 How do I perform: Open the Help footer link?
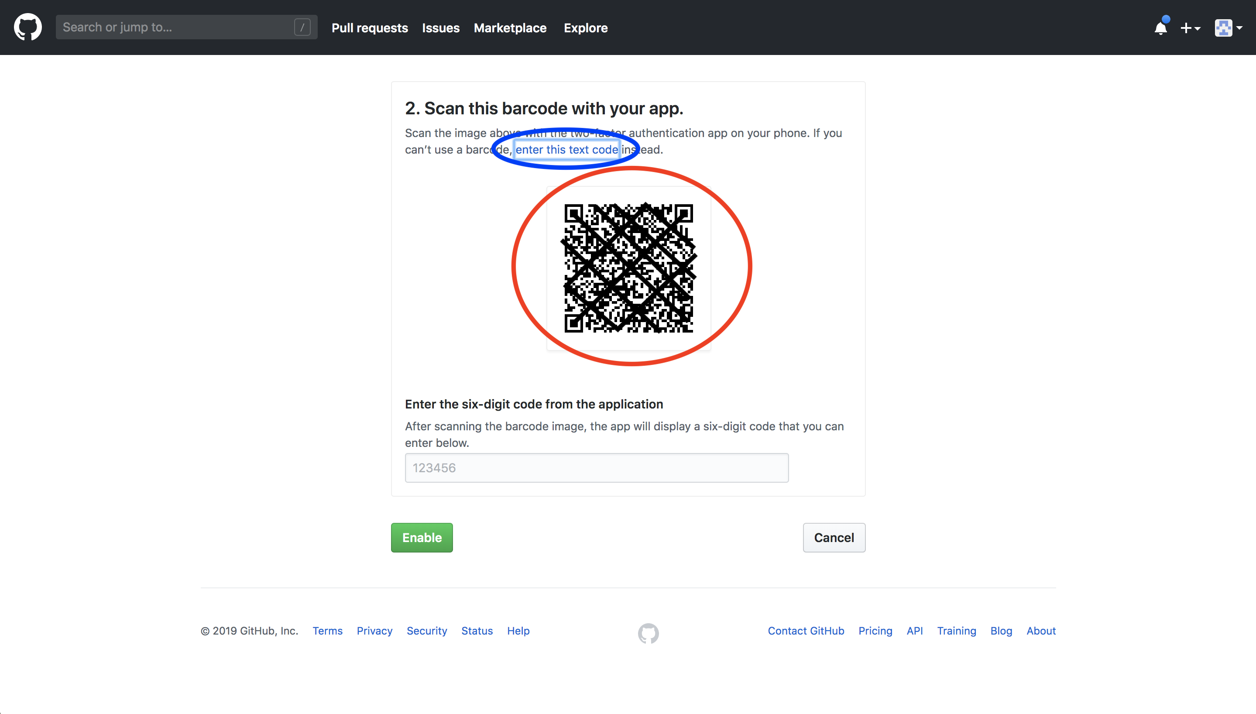coord(518,631)
